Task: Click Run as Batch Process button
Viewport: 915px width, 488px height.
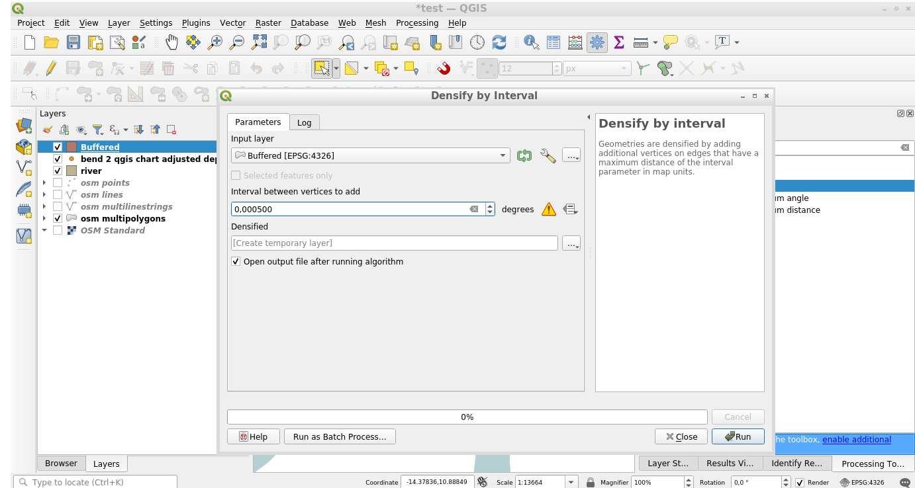Action: [x=340, y=436]
